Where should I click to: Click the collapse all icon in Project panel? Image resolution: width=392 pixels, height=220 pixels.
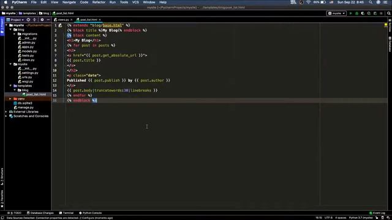click(x=34, y=20)
